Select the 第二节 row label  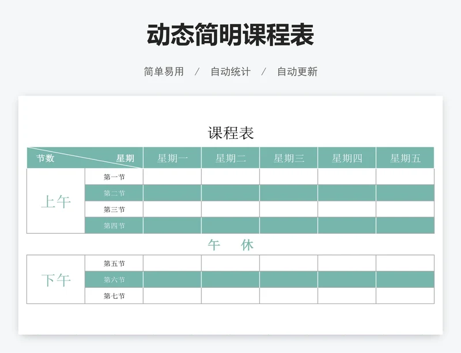coord(114,193)
